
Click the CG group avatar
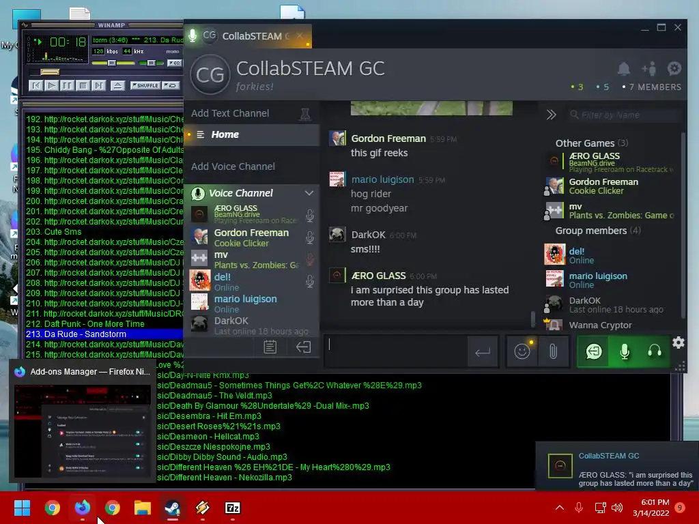pyautogui.click(x=210, y=74)
